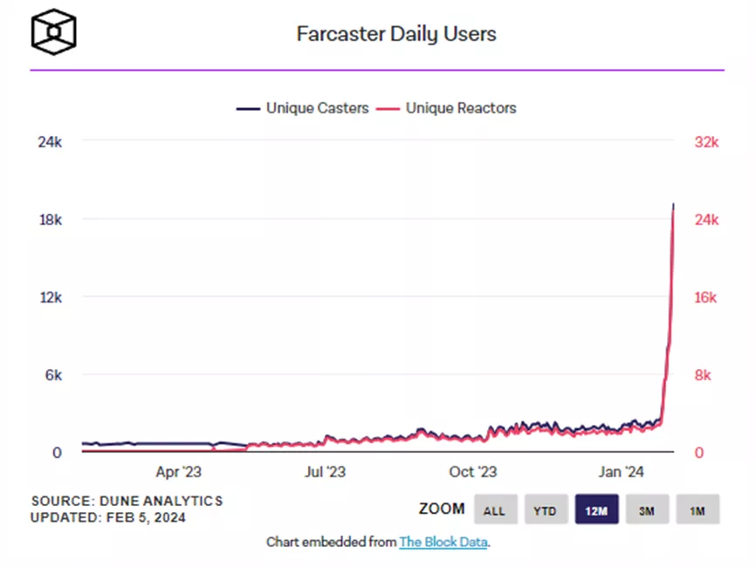This screenshot has height=567, width=756.
Task: Click the Jan '24 x-axis label
Action: [622, 472]
